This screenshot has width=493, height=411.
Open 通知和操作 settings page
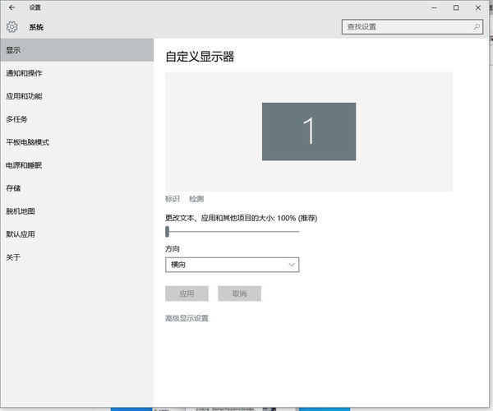point(24,73)
